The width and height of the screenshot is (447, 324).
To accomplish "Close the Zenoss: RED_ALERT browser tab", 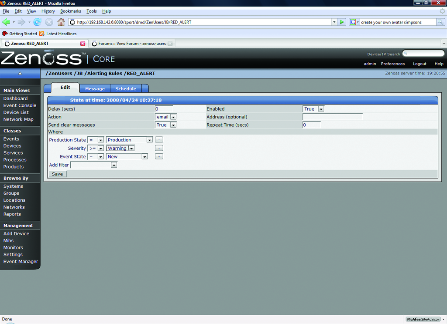I will click(83, 44).
